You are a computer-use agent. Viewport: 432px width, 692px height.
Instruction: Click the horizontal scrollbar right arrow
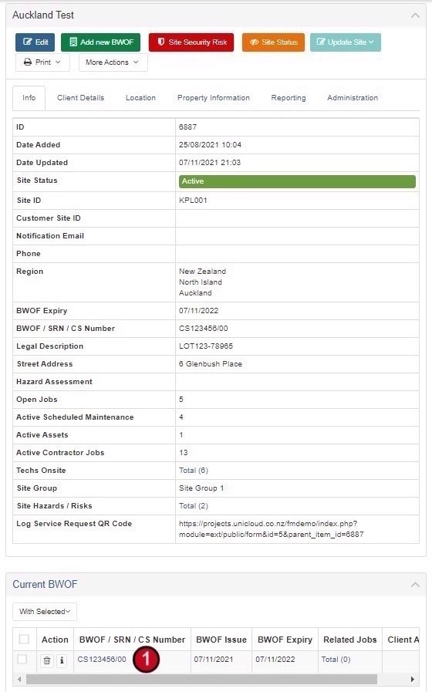point(413,679)
